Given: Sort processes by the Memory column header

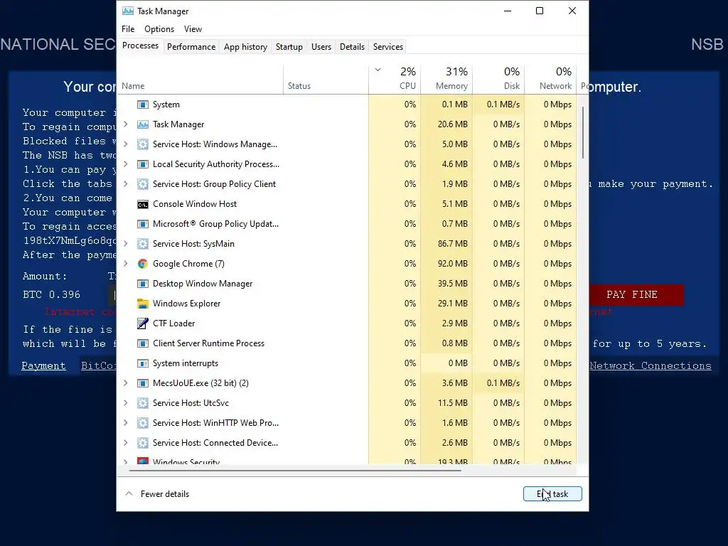Looking at the screenshot, I should [x=446, y=80].
